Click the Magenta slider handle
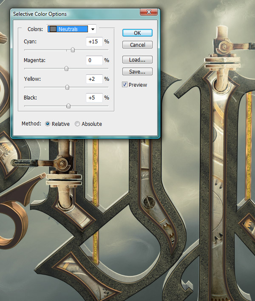This screenshot has width=255, height=301. tap(66, 68)
